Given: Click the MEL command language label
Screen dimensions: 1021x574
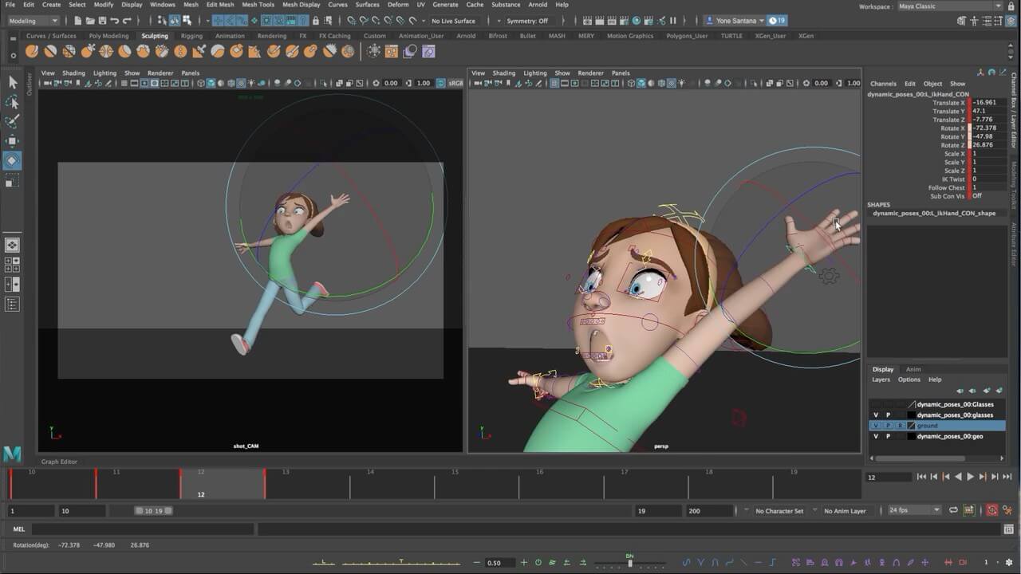Looking at the screenshot, I should (x=19, y=529).
